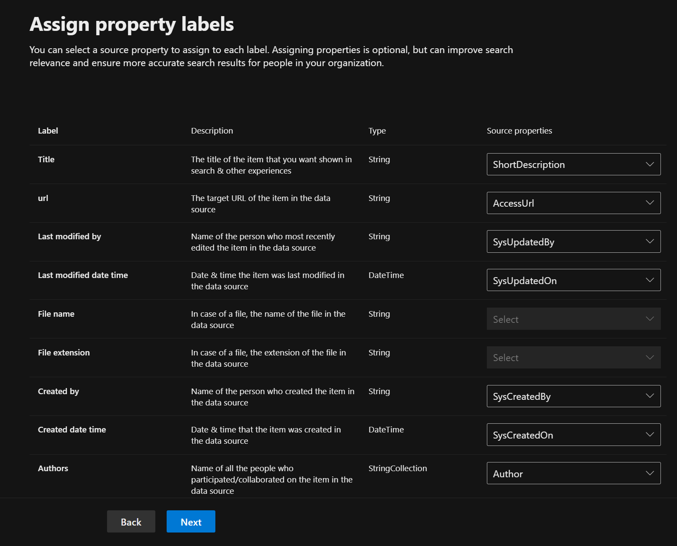
Task: Click Next to continue
Action: 191,521
